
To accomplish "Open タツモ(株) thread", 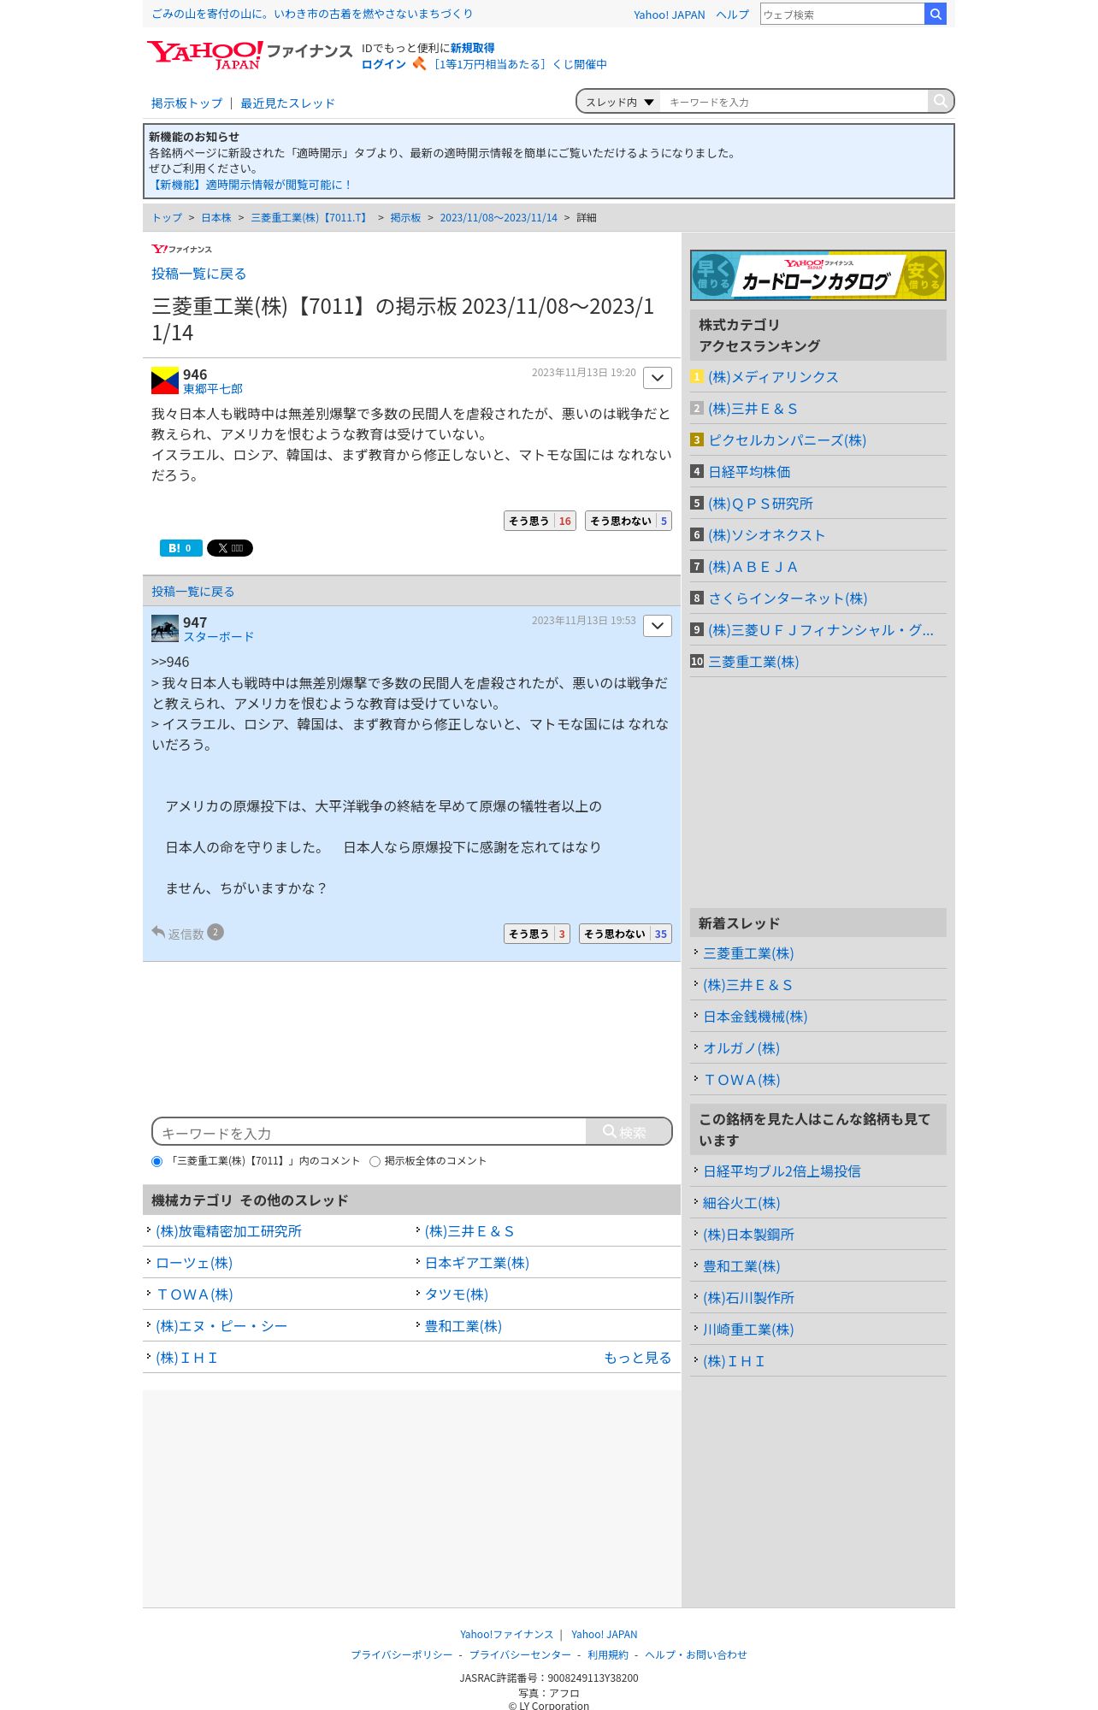I will pos(457,1294).
